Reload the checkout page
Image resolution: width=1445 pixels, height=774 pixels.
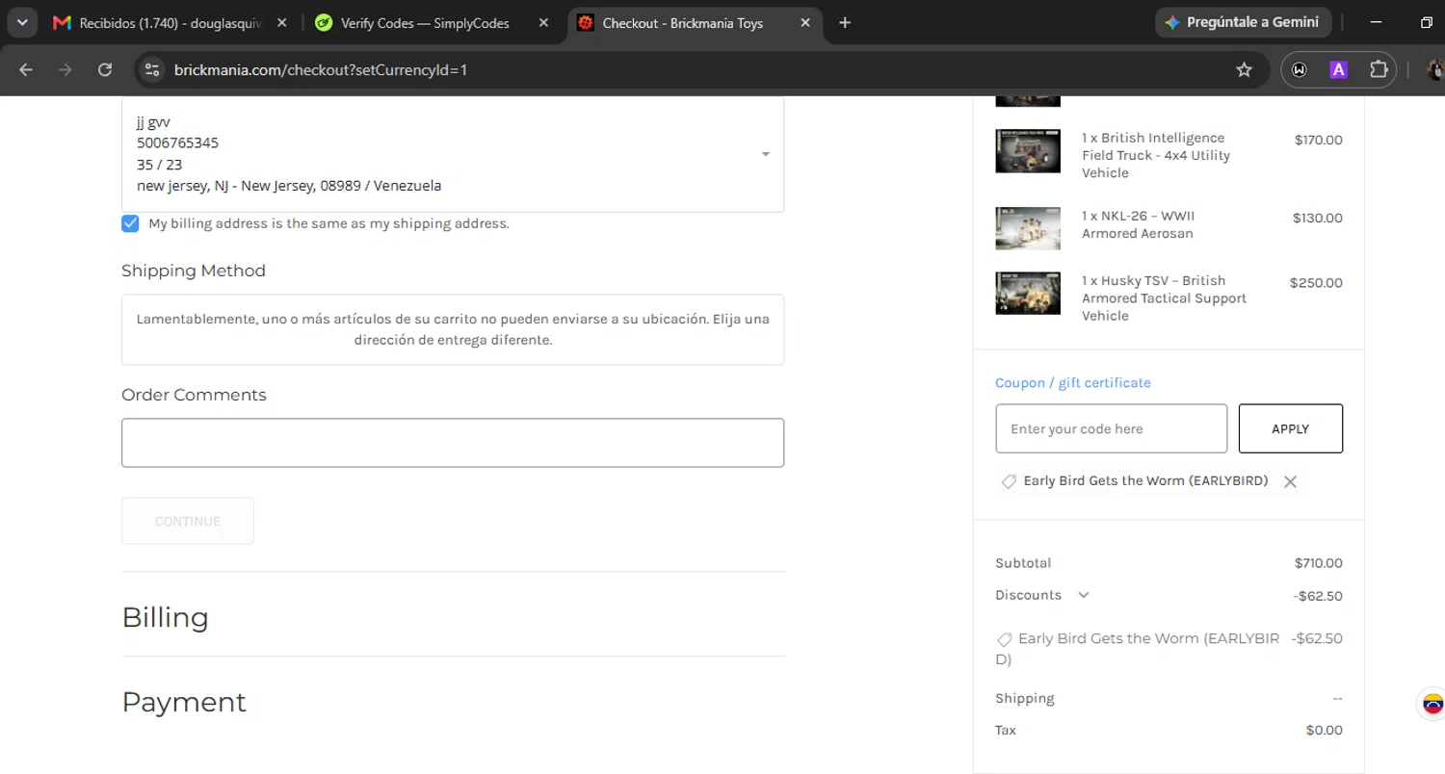105,69
